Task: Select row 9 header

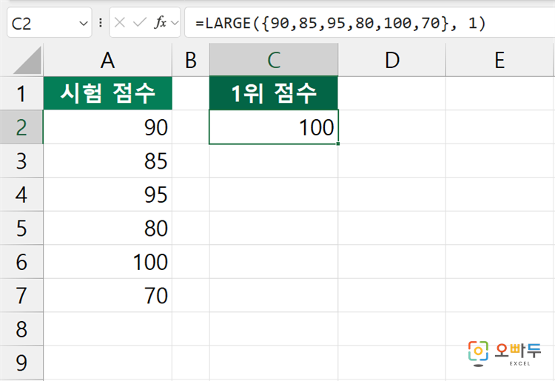Action: (21, 363)
